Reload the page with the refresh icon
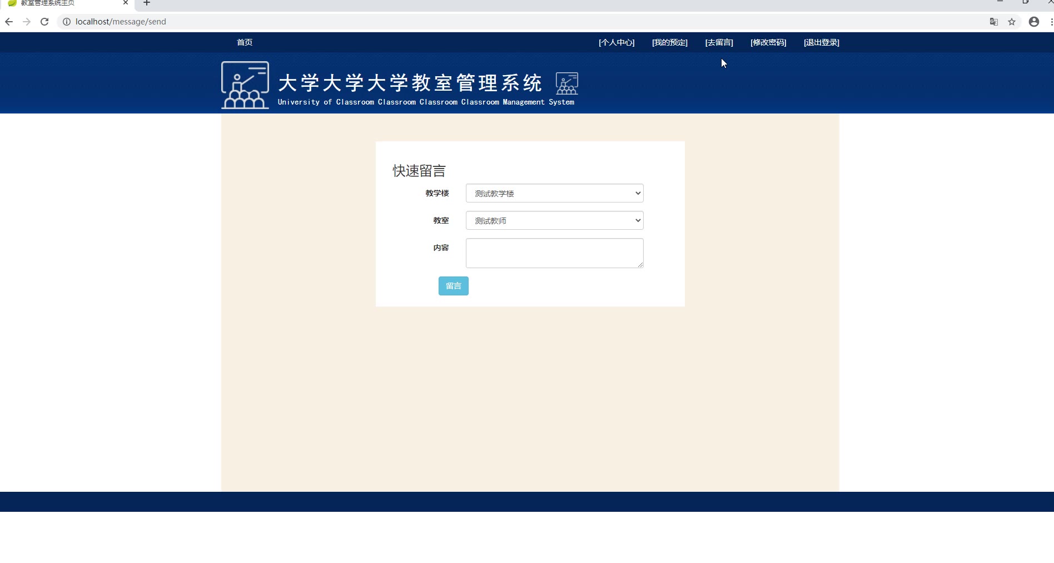The width and height of the screenshot is (1054, 563). tap(44, 22)
